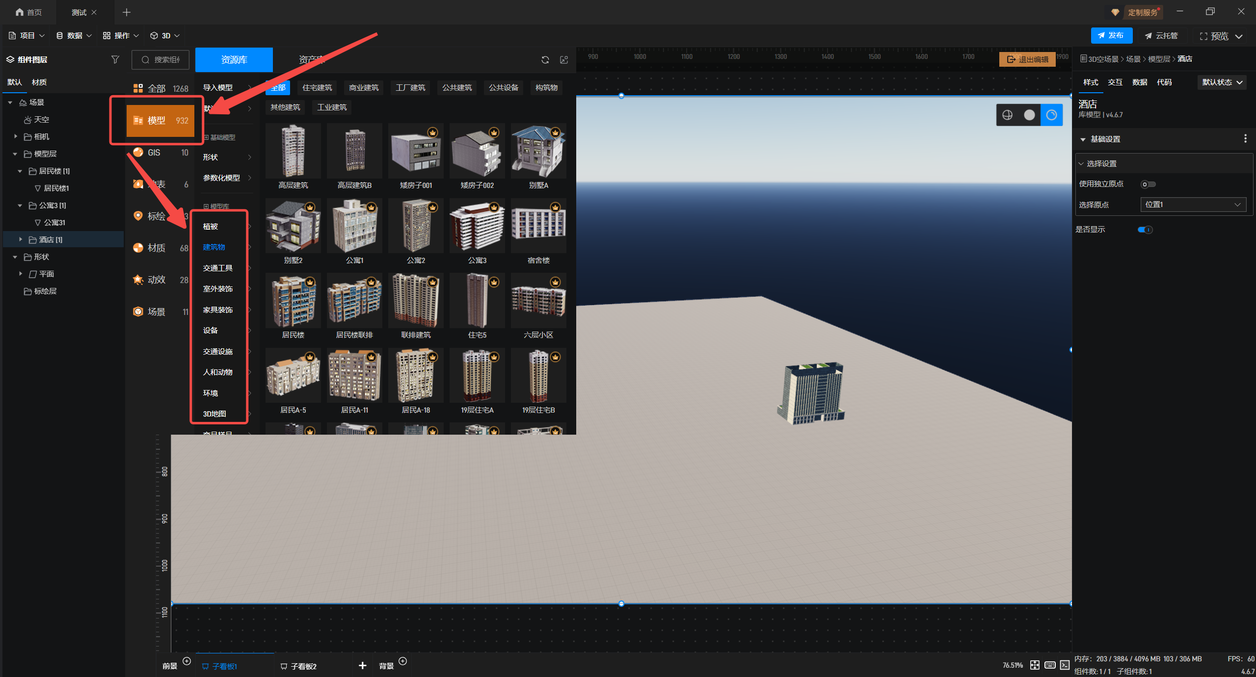Open the 默认状态 dropdown
1256x677 pixels.
(x=1222, y=82)
